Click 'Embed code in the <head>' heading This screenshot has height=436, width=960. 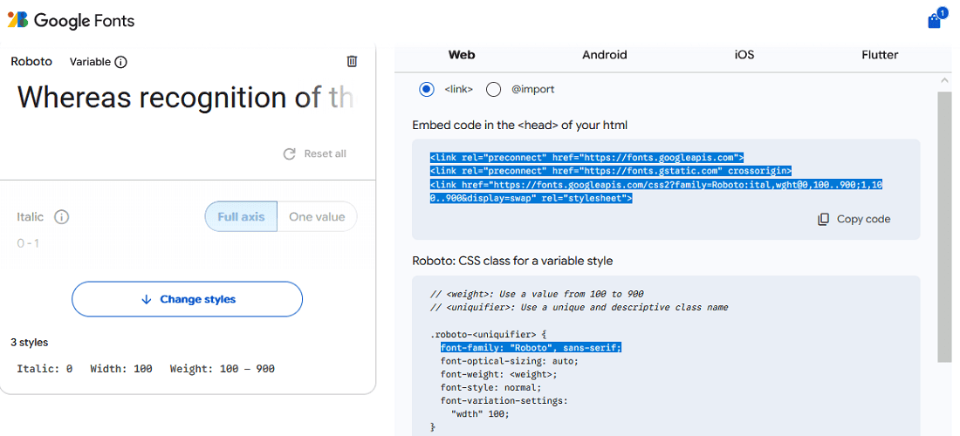click(520, 126)
